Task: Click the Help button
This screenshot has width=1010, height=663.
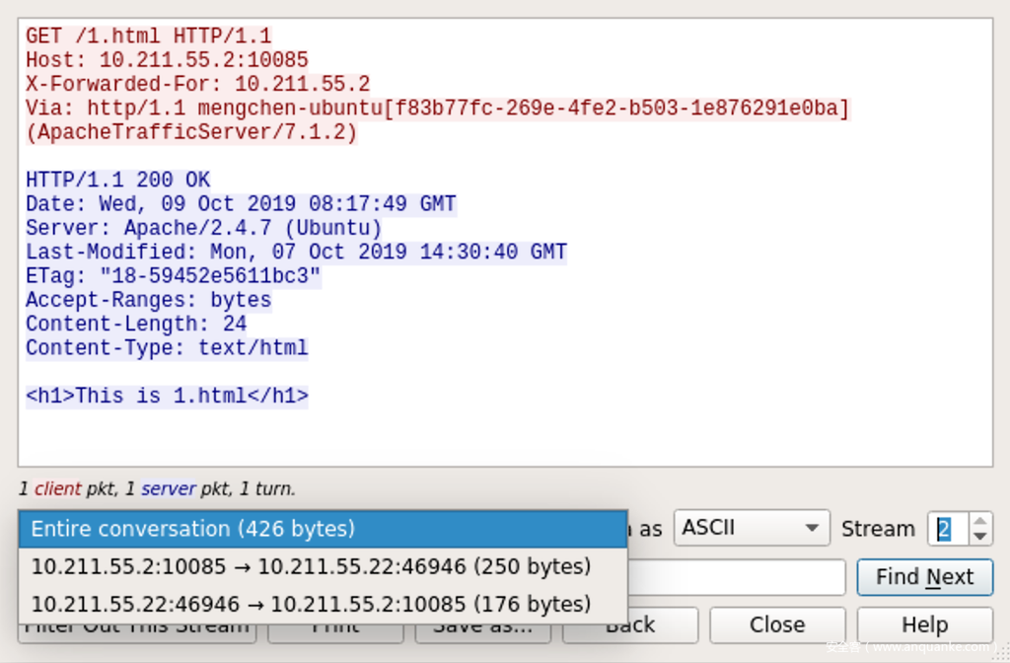Action: 924,625
